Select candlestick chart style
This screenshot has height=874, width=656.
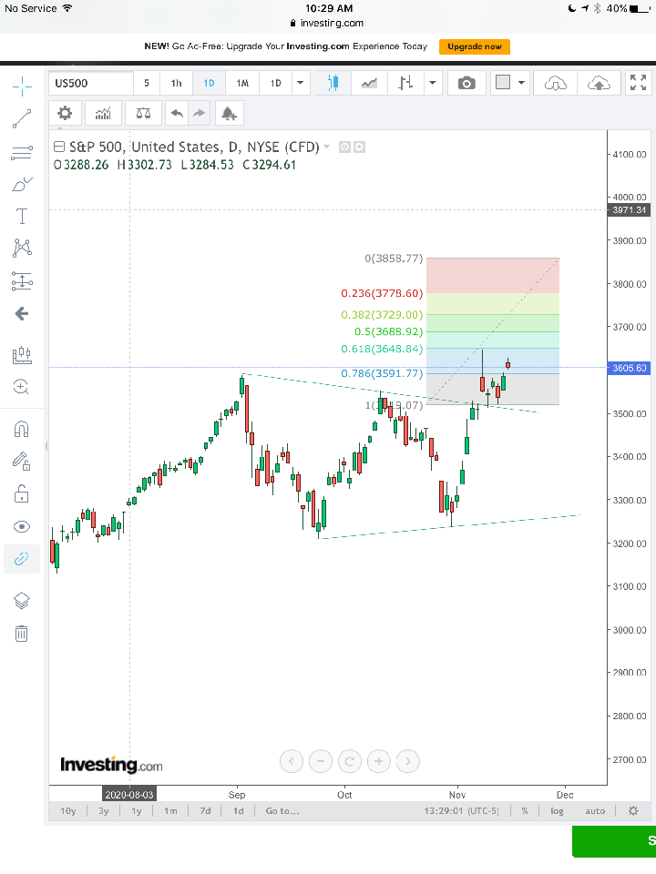pos(333,83)
